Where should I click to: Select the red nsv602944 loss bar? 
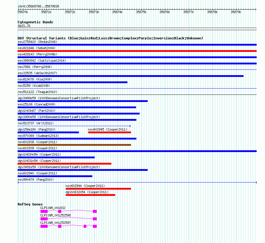coord(98,189)
